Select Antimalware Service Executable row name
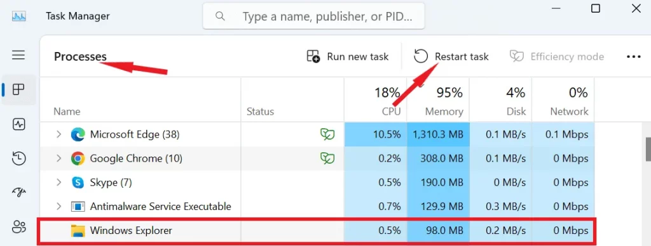This screenshot has height=246, width=651. point(160,206)
